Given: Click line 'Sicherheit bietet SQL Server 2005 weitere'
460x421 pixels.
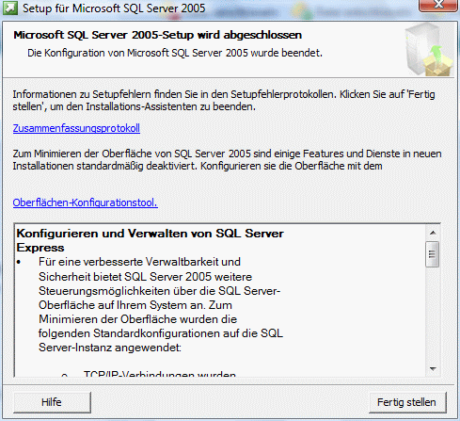Looking at the screenshot, I should tap(145, 277).
